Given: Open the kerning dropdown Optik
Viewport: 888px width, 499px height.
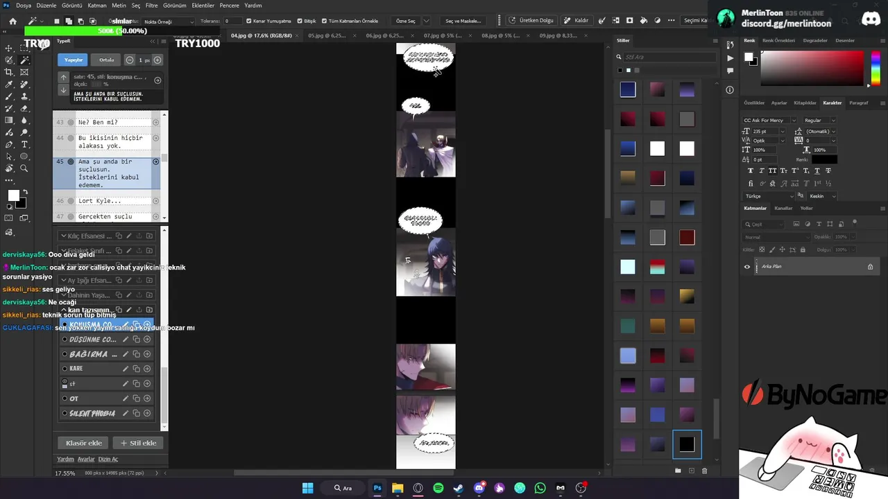Looking at the screenshot, I should (x=769, y=141).
